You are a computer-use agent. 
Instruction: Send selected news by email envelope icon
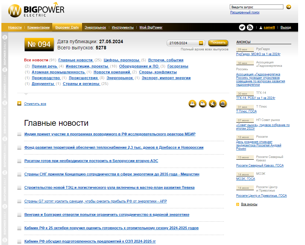pyautogui.click(x=203, y=103)
